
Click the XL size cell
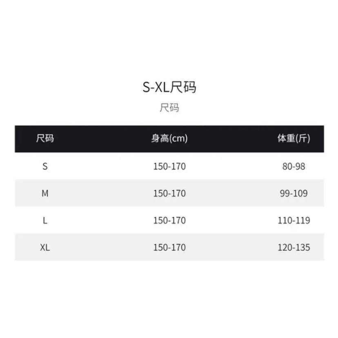[x=45, y=247]
